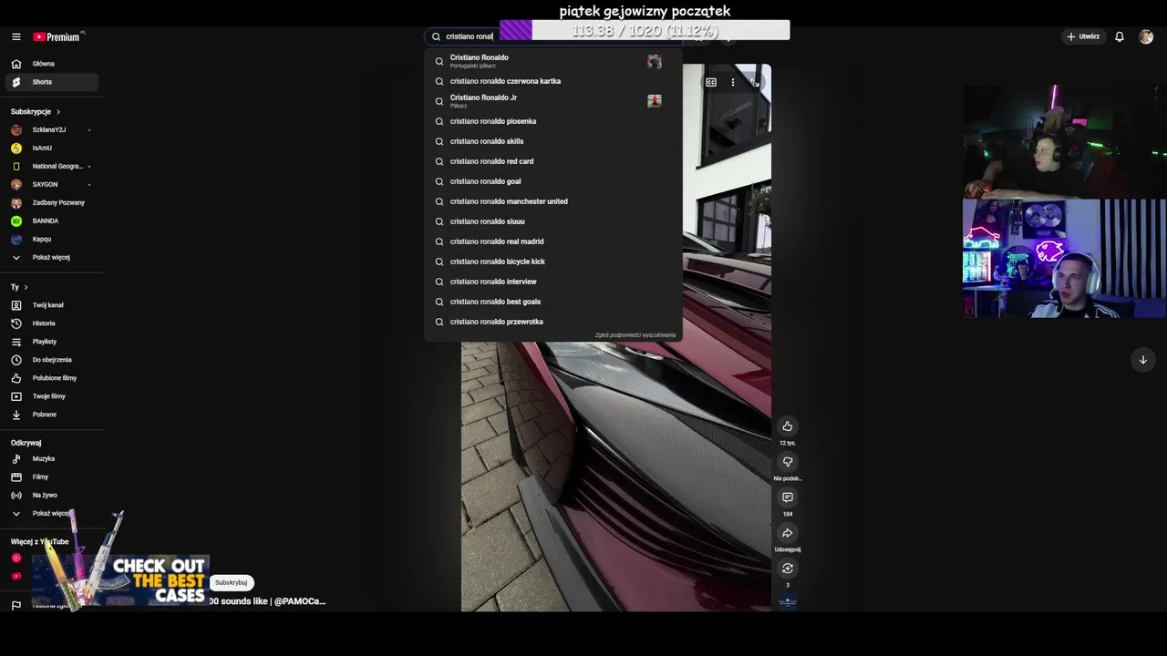Dislike the Short

pos(788,462)
